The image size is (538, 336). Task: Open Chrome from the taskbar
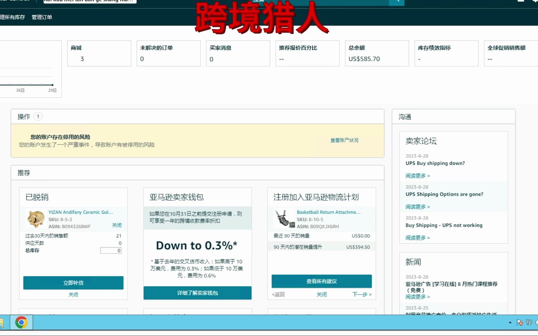pos(21,322)
